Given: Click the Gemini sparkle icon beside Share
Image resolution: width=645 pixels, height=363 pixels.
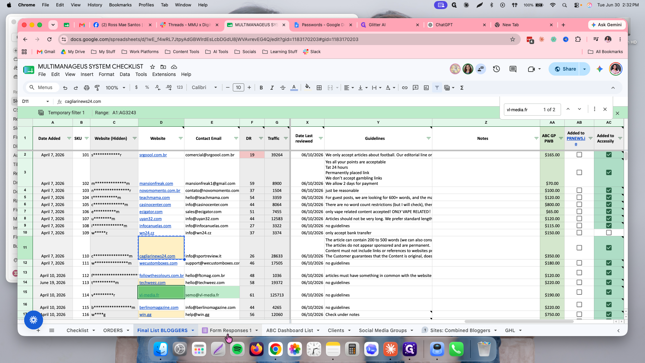Looking at the screenshot, I should pyautogui.click(x=600, y=69).
